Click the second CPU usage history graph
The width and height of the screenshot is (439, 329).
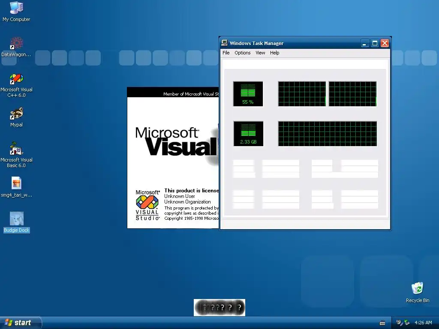pos(352,94)
